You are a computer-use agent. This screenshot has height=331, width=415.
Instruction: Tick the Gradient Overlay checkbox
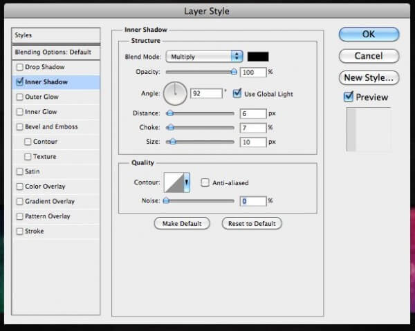19,202
